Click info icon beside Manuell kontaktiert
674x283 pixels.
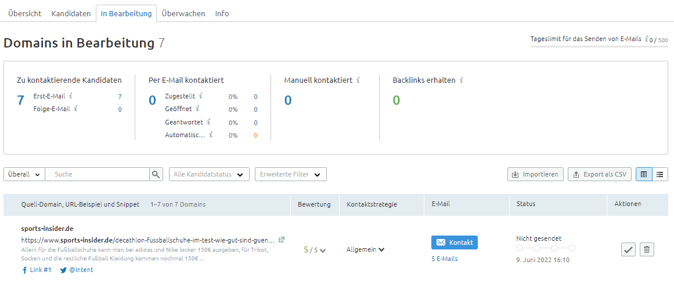[x=358, y=80]
